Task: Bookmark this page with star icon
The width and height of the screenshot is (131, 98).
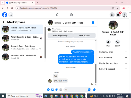Action: pos(117,8)
